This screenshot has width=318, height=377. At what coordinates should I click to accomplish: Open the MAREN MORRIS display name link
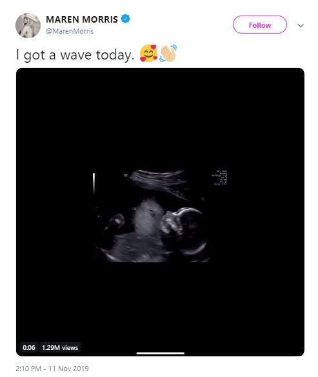[82, 19]
